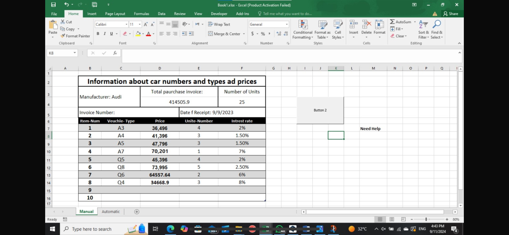Viewport: 509px width, 235px height.
Task: Click the Insert Function fx icon
Action: (115, 53)
